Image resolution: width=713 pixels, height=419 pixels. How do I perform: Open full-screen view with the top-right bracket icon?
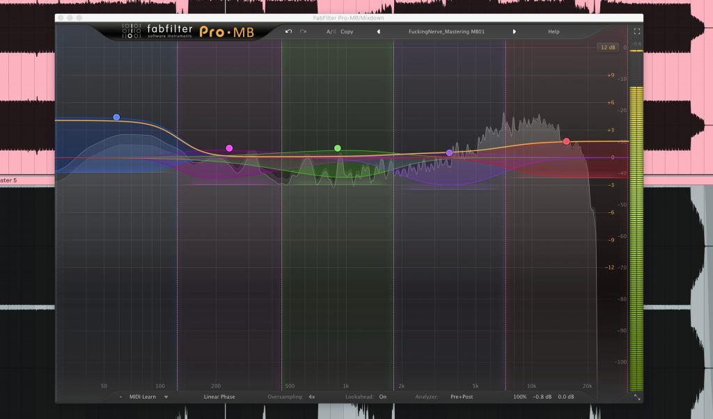(x=636, y=31)
